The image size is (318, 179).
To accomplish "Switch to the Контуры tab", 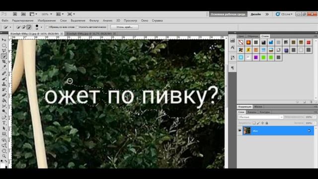I will (265, 112).
